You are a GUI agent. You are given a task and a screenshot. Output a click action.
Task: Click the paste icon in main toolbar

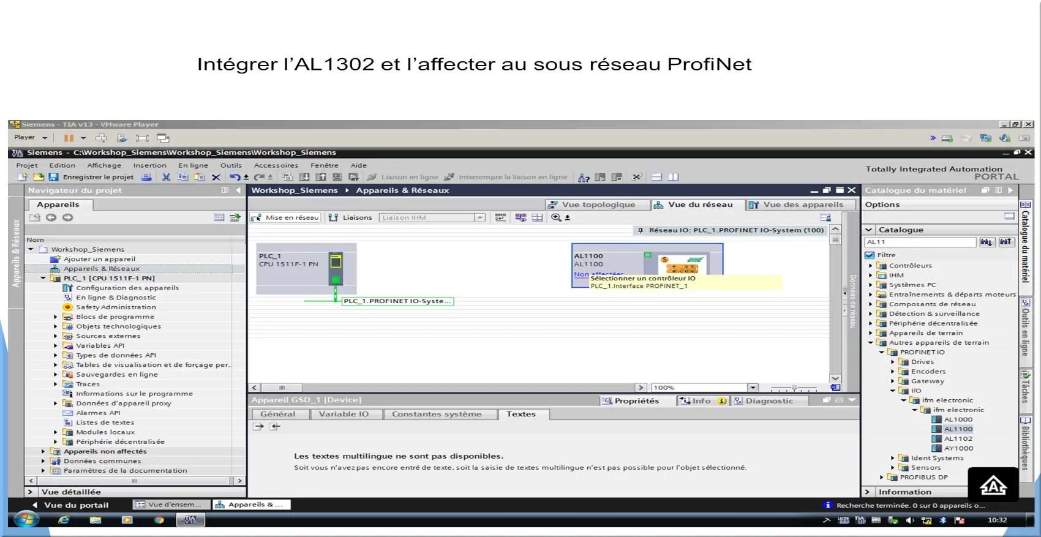pos(199,177)
